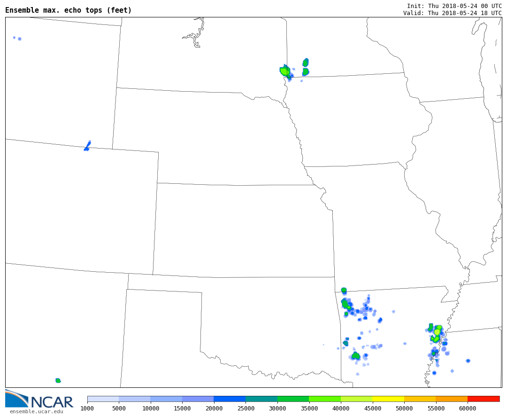
Task: Click the blue echo streak on Wyoming-Colorado border
Action: pyautogui.click(x=87, y=146)
